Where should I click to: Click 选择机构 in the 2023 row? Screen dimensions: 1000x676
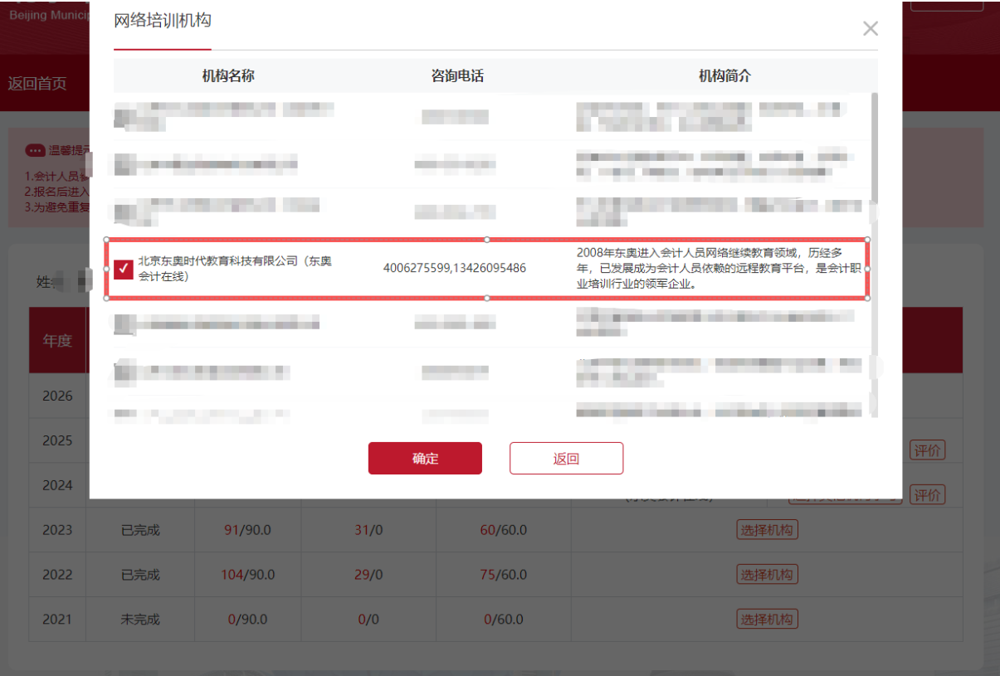[x=767, y=530]
